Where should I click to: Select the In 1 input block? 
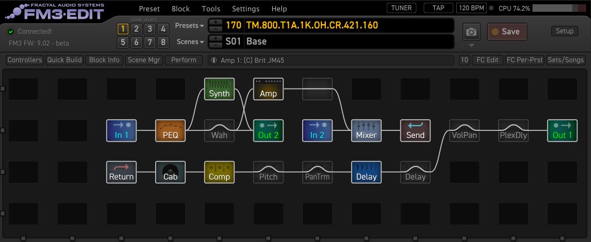pos(121,130)
